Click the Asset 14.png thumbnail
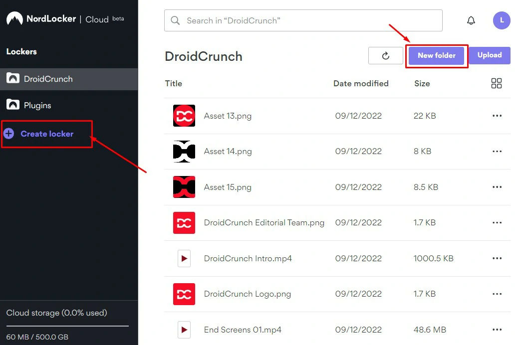This screenshot has height=345, width=517. [x=184, y=151]
